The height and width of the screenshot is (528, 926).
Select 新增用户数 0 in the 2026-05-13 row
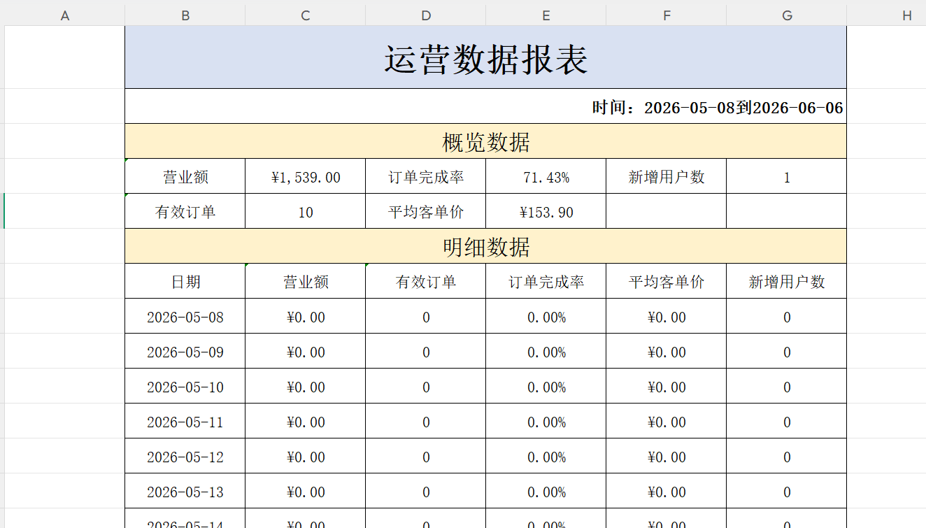click(787, 491)
